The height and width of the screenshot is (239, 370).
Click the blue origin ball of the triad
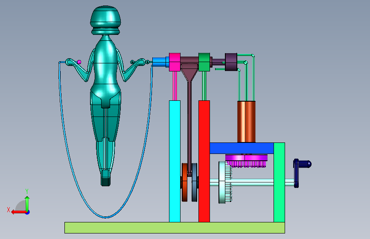[x=28, y=212]
